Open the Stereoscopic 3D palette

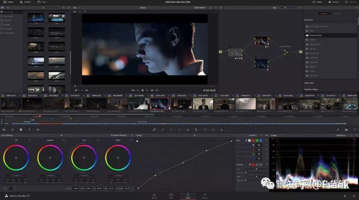click(x=213, y=129)
